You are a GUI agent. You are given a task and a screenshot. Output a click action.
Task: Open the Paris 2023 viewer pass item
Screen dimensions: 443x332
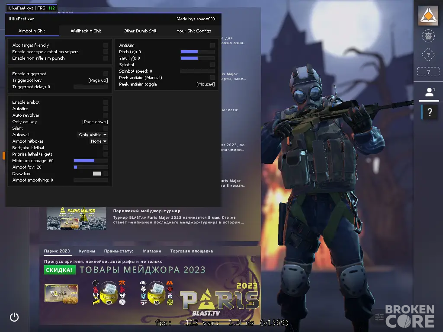pyautogui.click(x=61, y=294)
